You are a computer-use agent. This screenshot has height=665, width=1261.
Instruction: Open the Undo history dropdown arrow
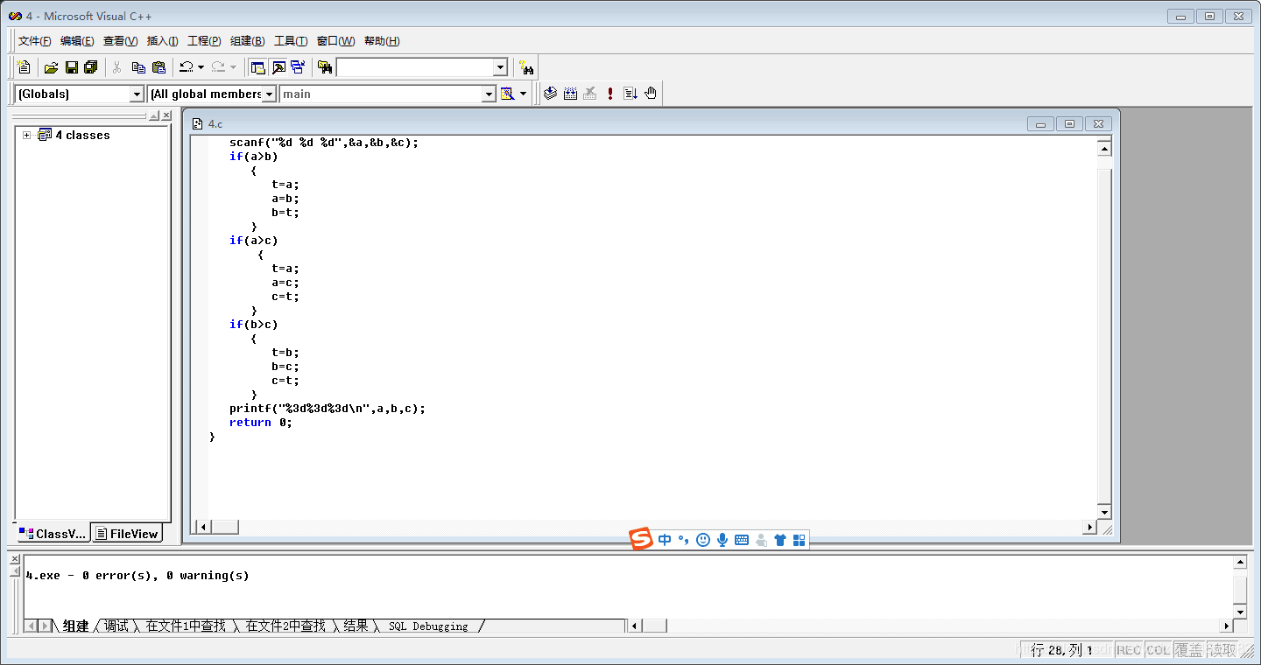point(201,67)
